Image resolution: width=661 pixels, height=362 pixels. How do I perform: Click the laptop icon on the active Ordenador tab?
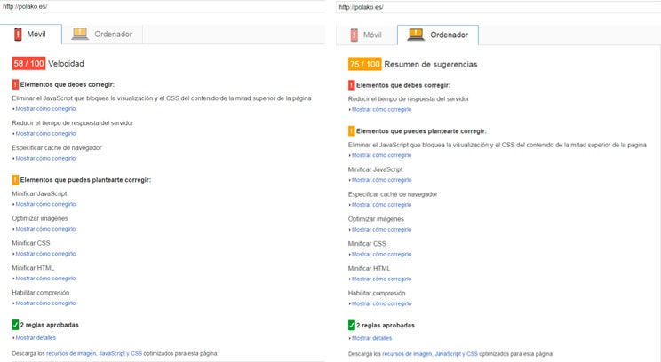(415, 35)
